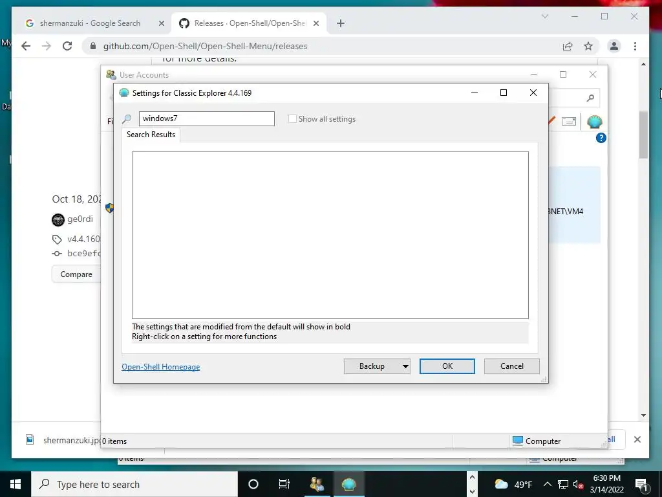
Task: Reload the GitHub releases page
Action: click(67, 46)
